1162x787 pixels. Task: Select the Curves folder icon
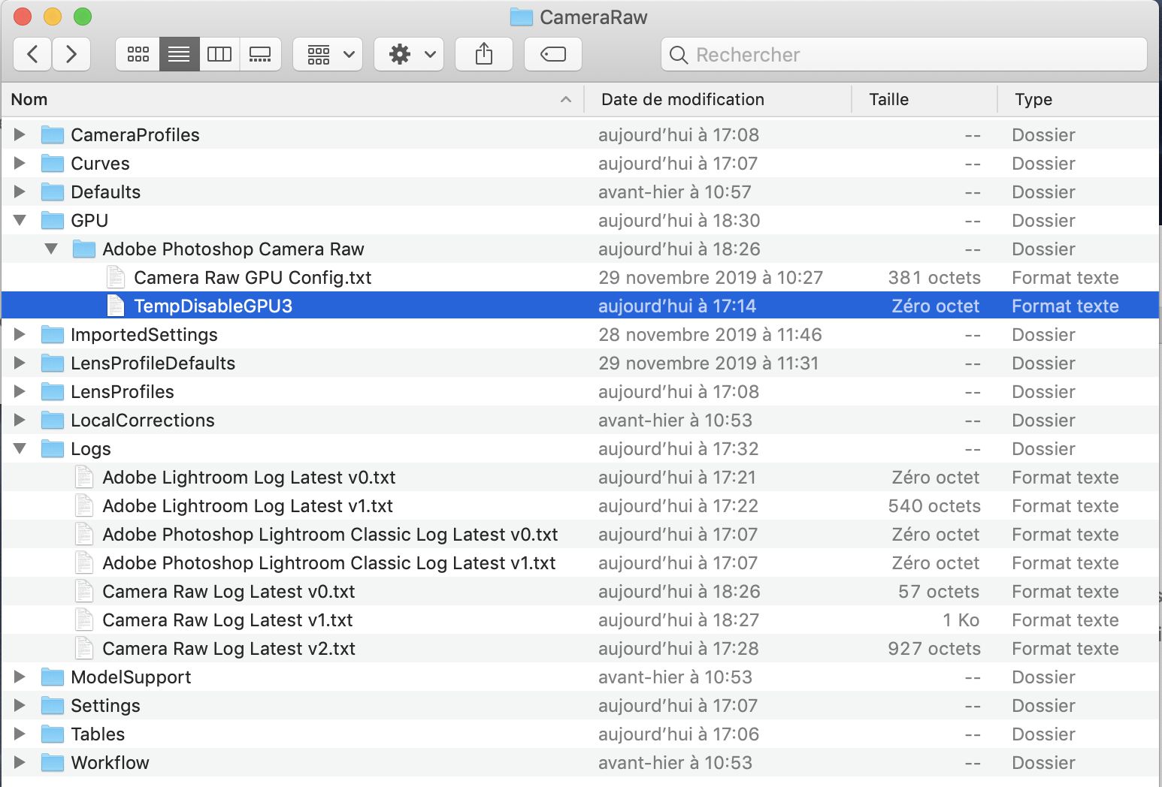[x=52, y=163]
